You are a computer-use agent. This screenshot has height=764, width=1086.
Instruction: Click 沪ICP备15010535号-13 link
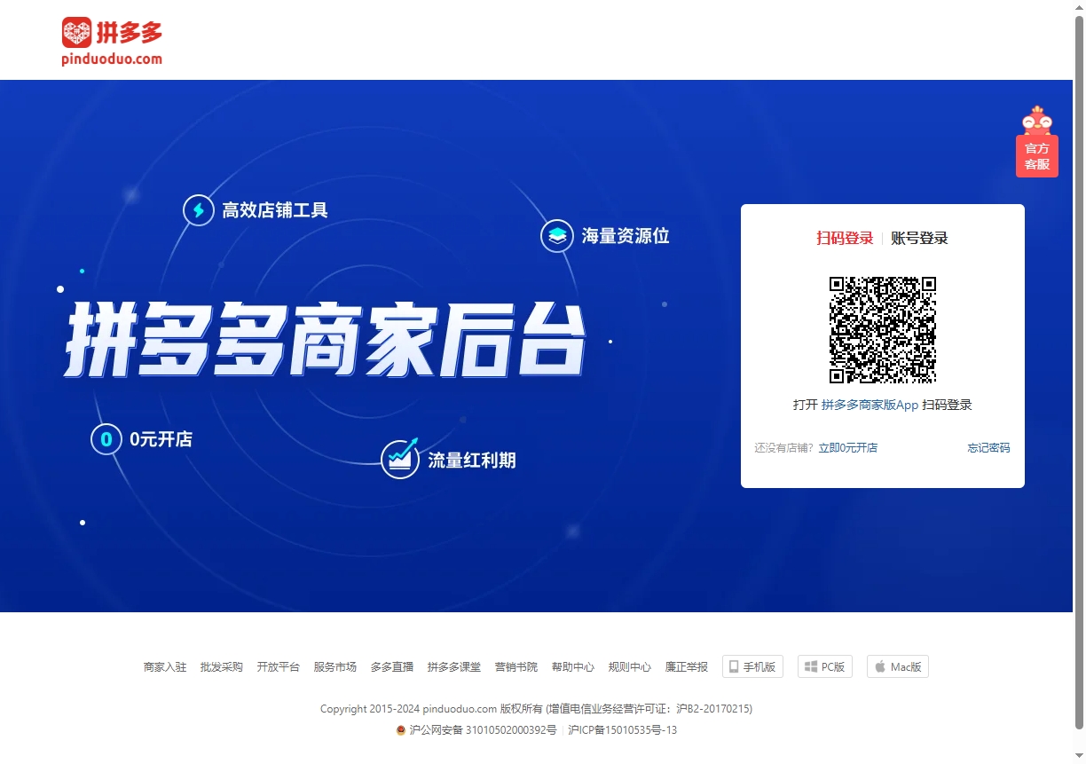click(623, 730)
